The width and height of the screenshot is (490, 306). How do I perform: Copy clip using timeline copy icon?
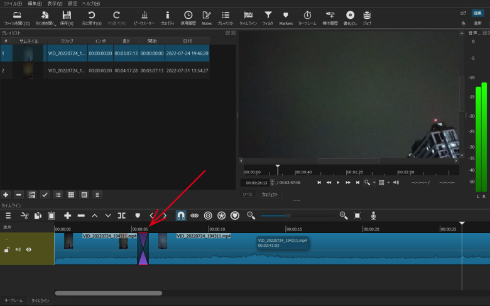point(38,216)
